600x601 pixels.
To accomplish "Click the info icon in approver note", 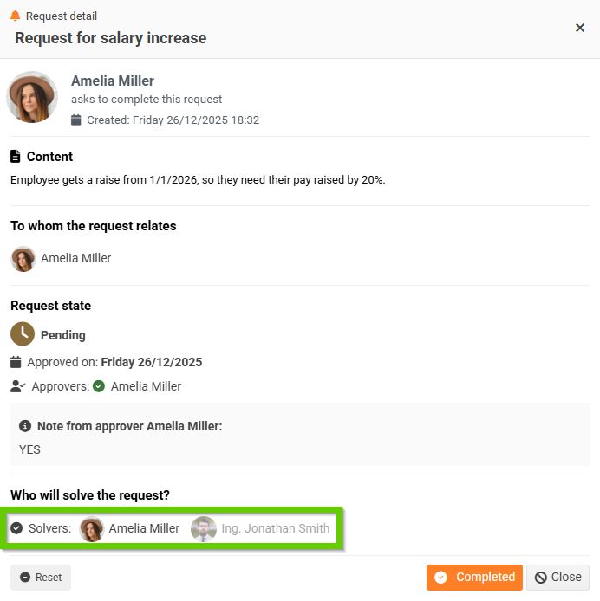I will pyautogui.click(x=25, y=426).
